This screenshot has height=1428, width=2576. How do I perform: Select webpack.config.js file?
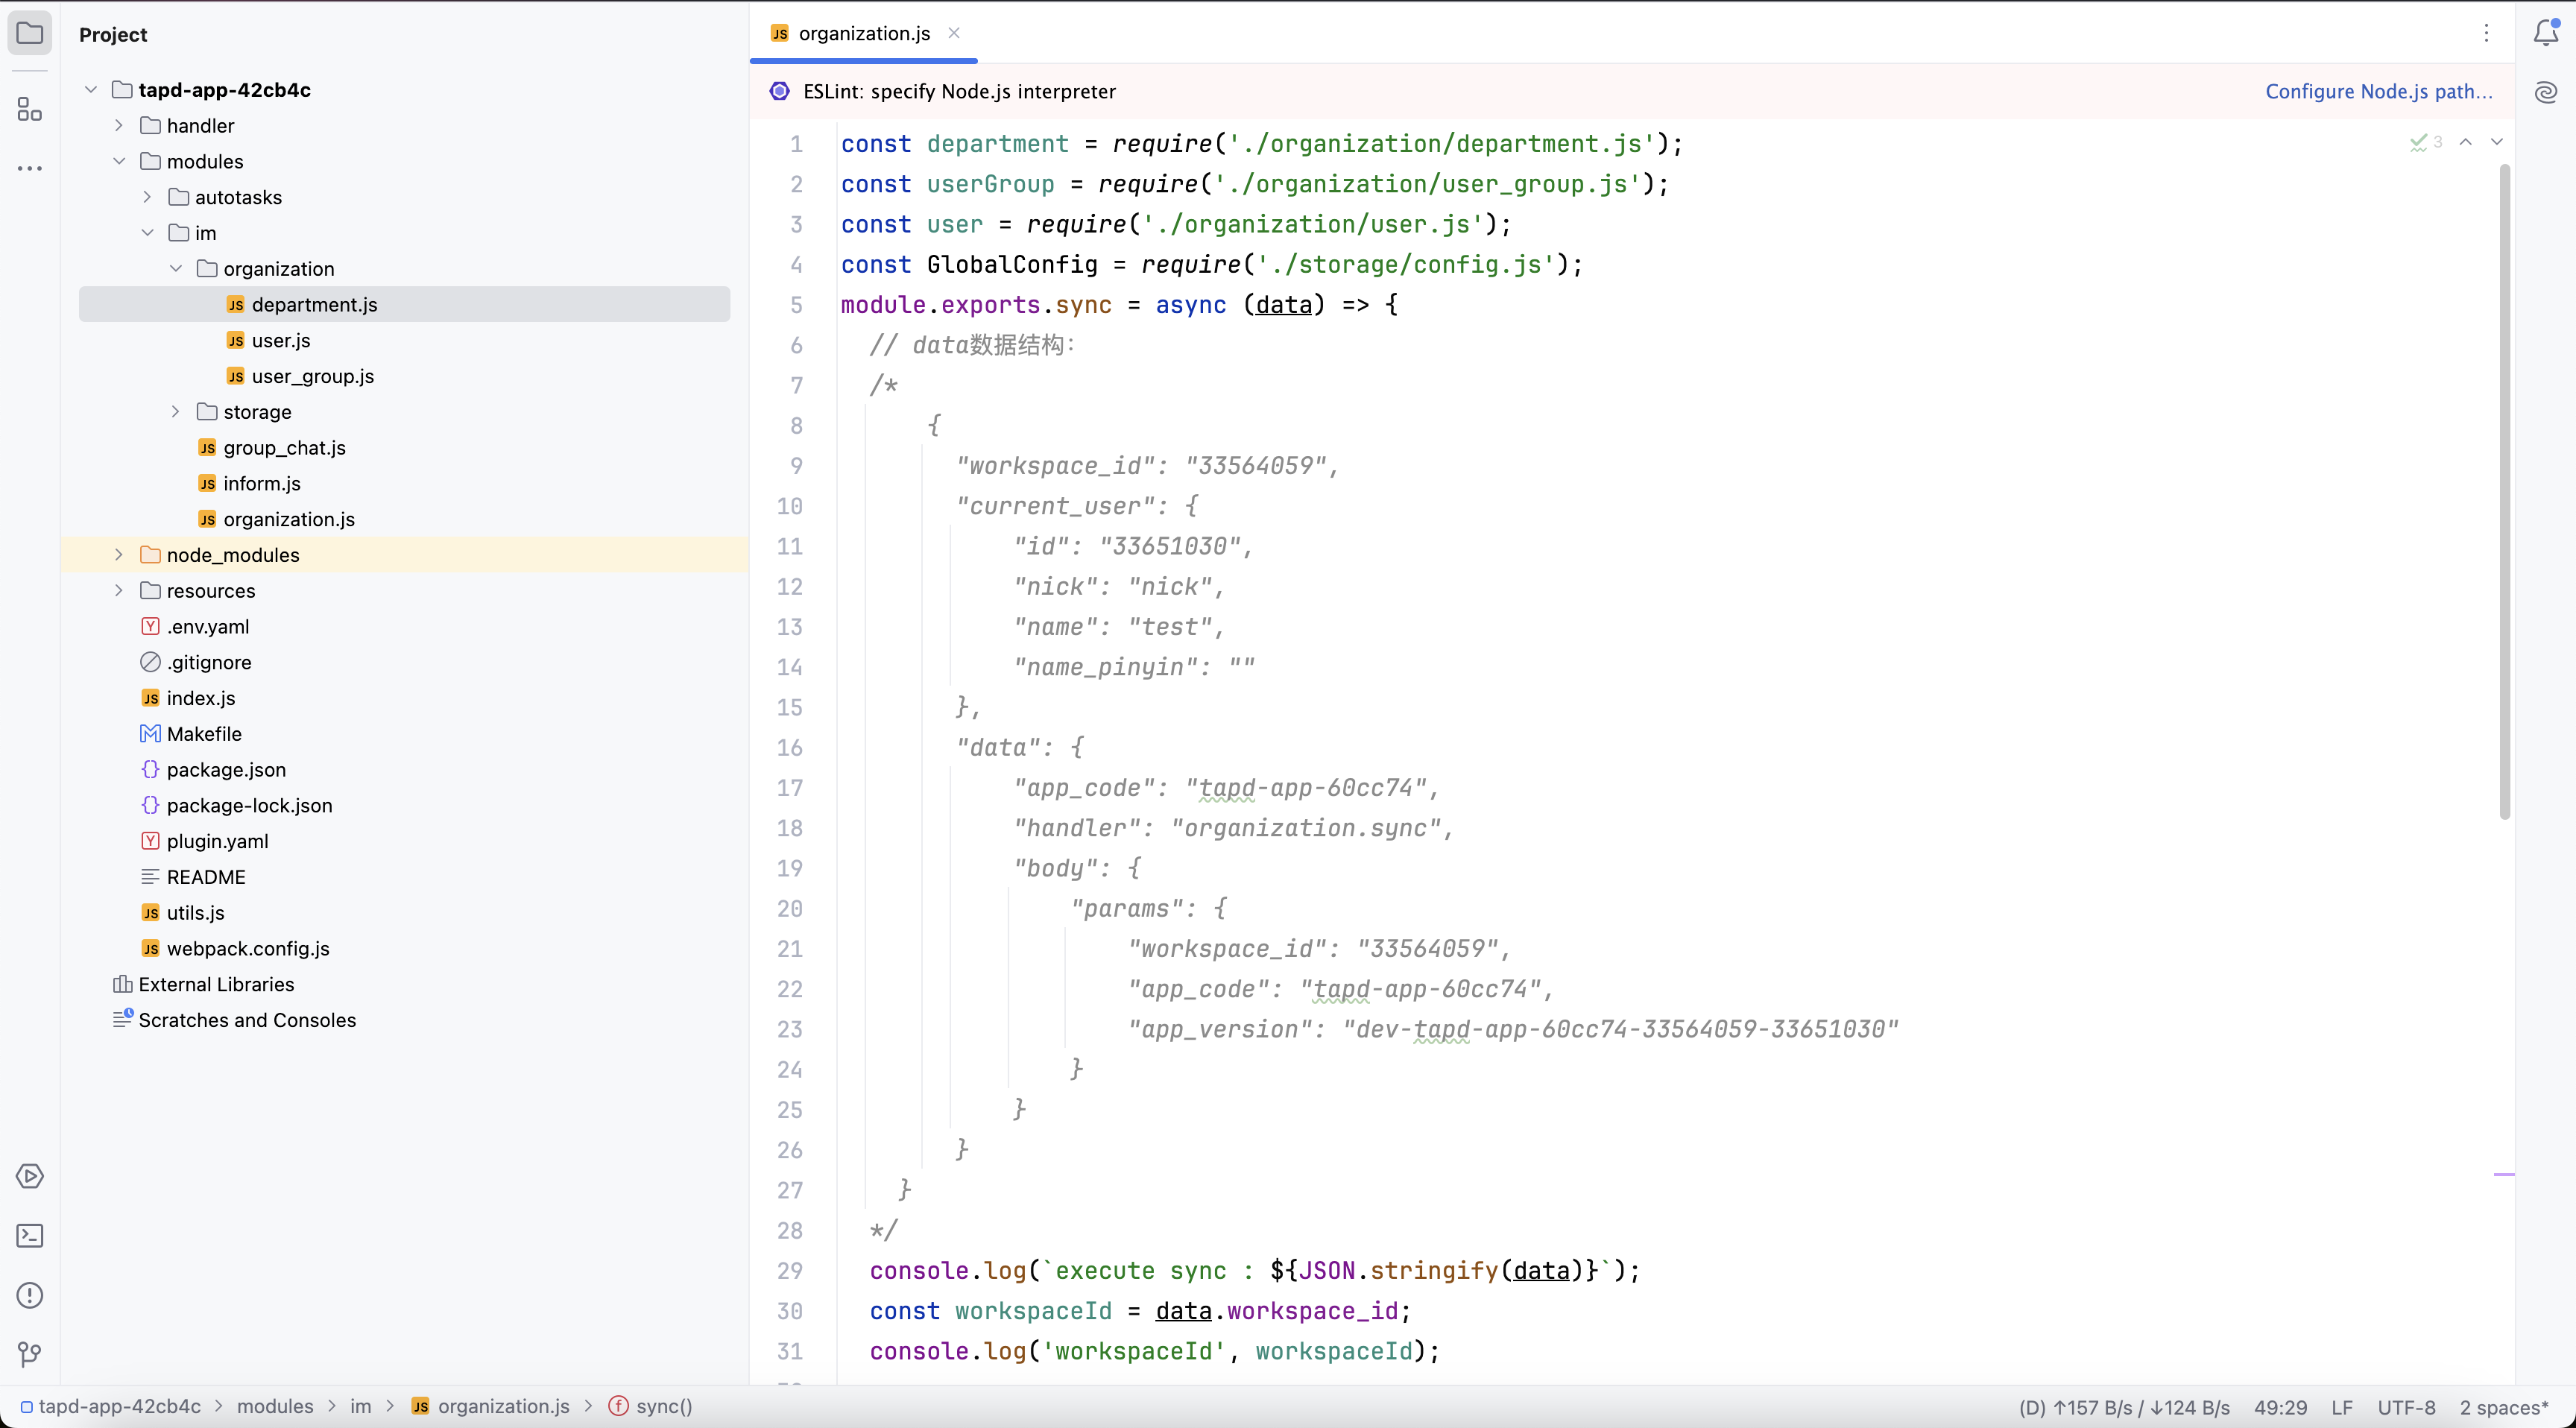[x=248, y=948]
